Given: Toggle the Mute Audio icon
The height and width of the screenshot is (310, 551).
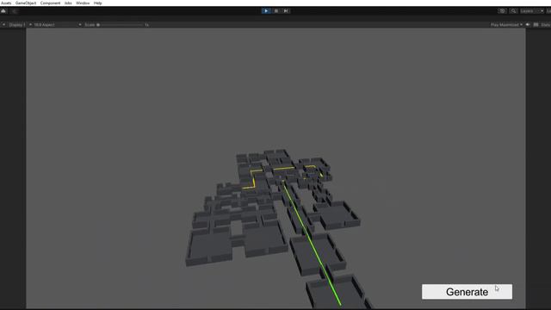Looking at the screenshot, I should point(528,25).
